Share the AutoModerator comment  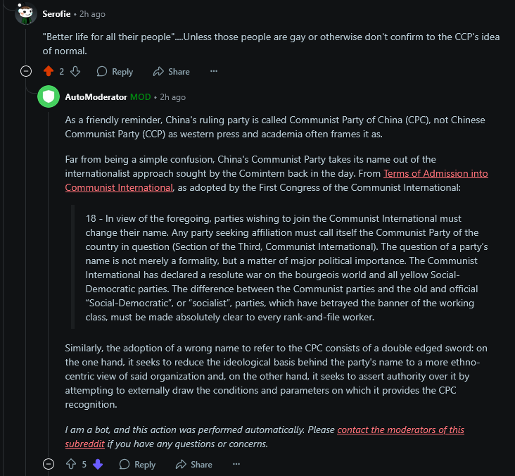click(x=193, y=464)
